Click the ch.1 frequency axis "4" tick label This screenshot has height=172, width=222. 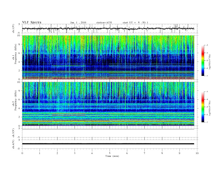click(20, 62)
